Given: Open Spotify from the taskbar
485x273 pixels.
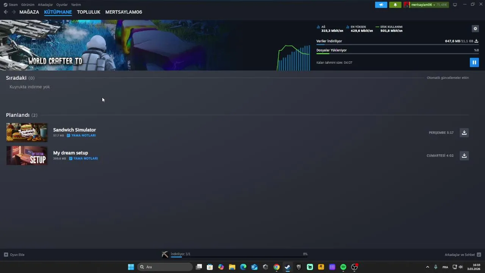Looking at the screenshot, I should [343, 267].
